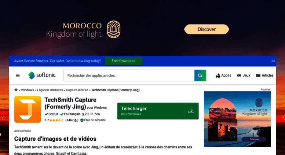Click the sidebar Morocco ad image

237,119
